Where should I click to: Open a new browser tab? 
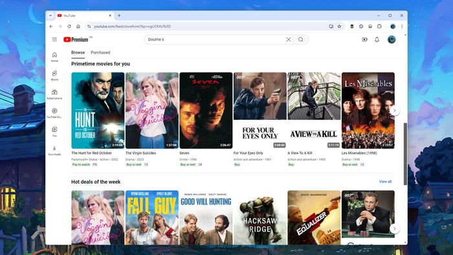[119, 16]
